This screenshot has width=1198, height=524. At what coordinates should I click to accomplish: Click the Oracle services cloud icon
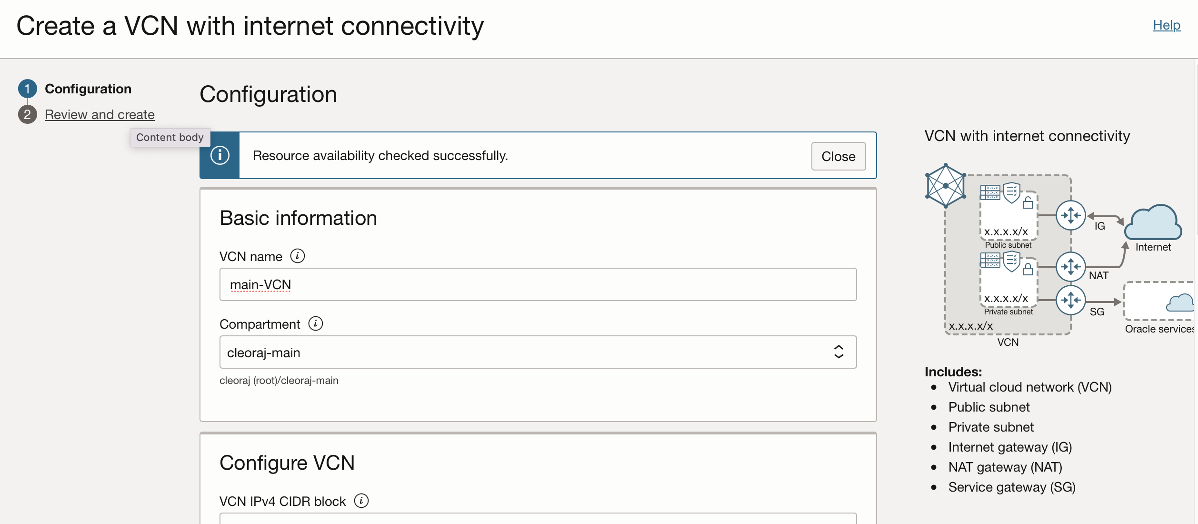[x=1180, y=302]
